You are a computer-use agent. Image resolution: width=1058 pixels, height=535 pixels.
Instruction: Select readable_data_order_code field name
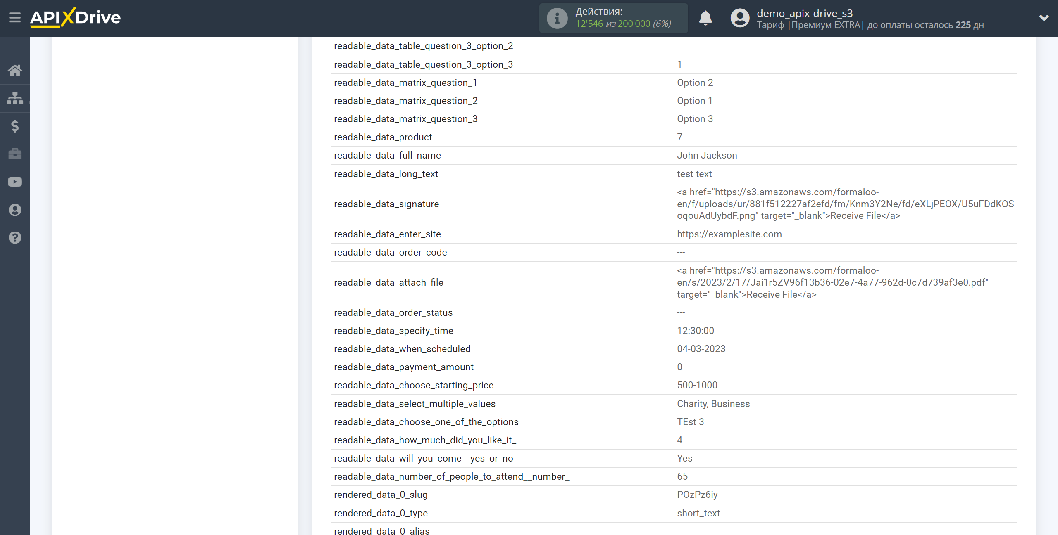point(390,252)
